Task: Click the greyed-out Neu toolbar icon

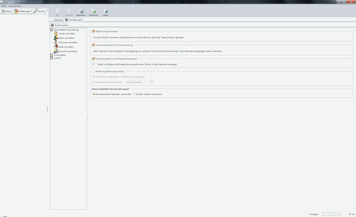Action: [x=57, y=11]
